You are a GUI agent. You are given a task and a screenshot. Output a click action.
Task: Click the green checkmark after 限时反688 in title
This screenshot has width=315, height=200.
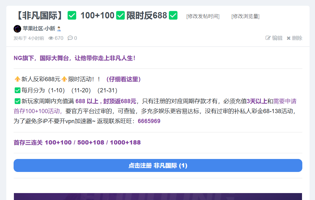coord(173,15)
